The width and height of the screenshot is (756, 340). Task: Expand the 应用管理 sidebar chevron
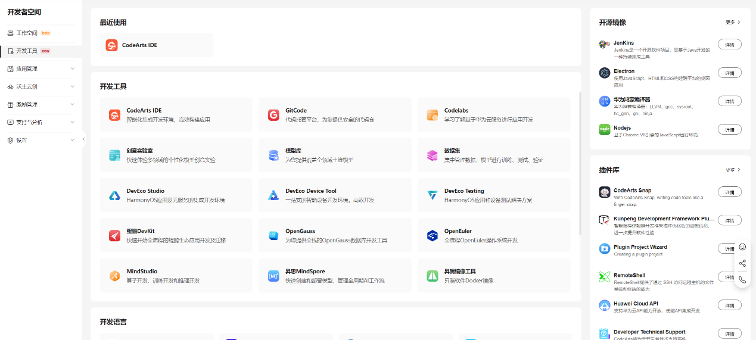pyautogui.click(x=73, y=68)
